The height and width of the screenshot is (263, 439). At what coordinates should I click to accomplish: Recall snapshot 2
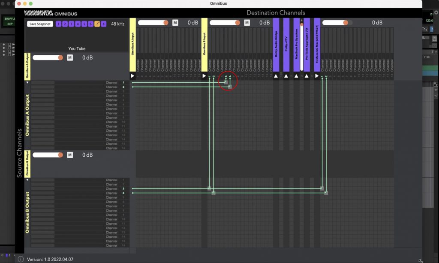pos(65,24)
